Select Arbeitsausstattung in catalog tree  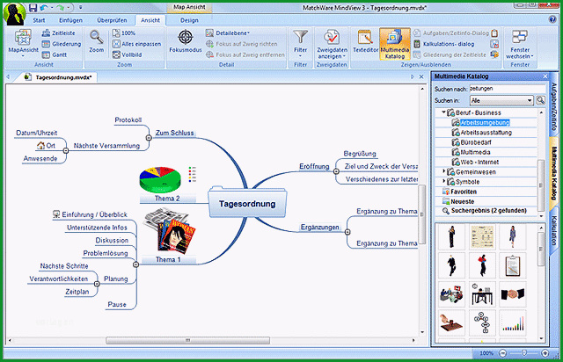coord(486,133)
